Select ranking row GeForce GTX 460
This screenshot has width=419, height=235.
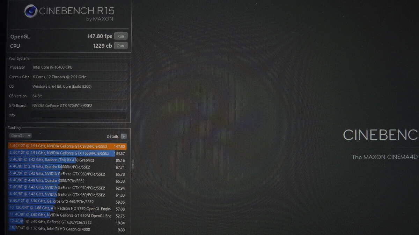tap(68, 202)
